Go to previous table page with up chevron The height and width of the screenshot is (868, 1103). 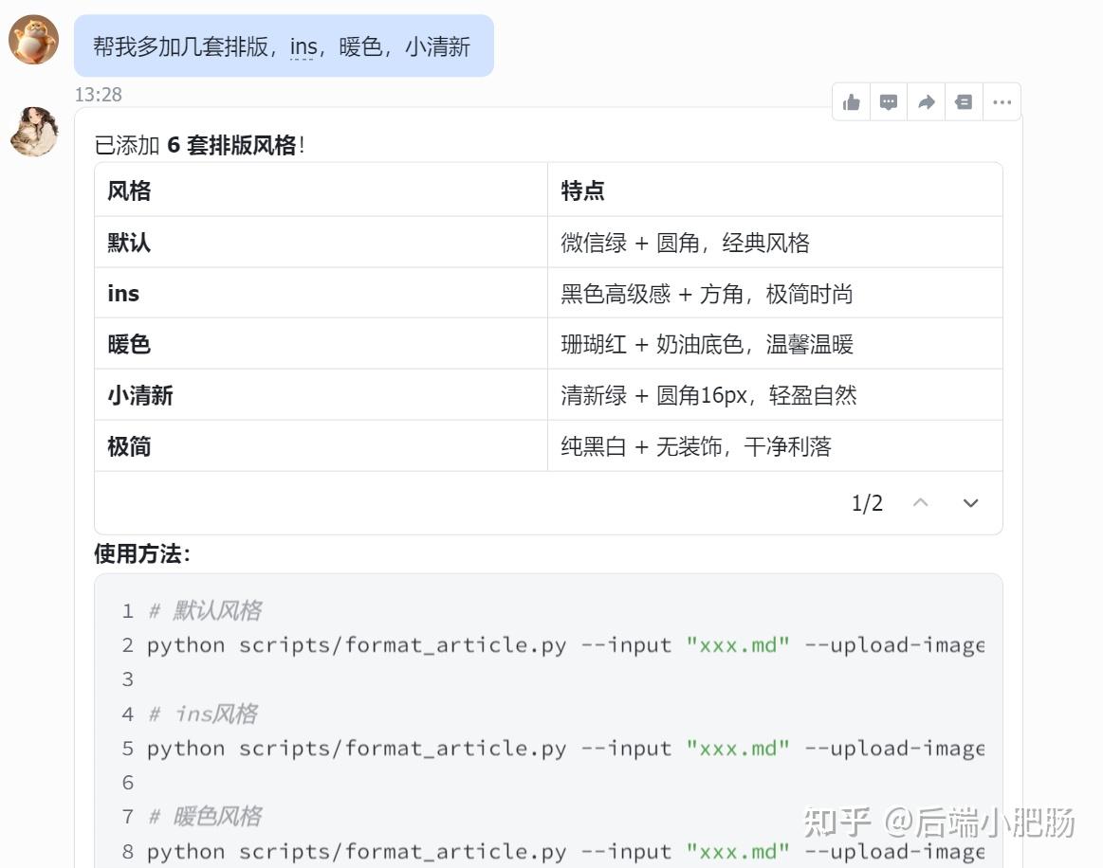click(920, 503)
